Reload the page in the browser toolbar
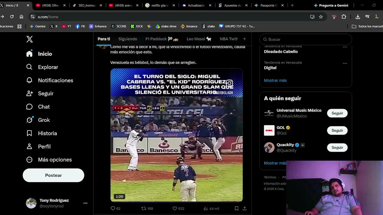Screen dimensions: 383x215 pyautogui.click(x=12, y=17)
